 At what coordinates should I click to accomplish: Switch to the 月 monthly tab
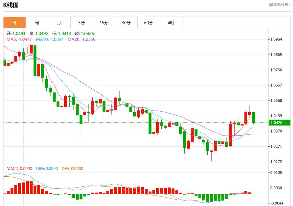tap(59, 23)
